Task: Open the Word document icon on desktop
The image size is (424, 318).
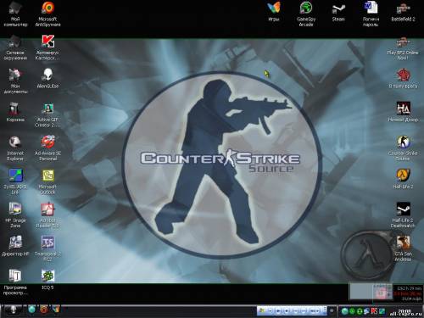Action: pos(371,14)
